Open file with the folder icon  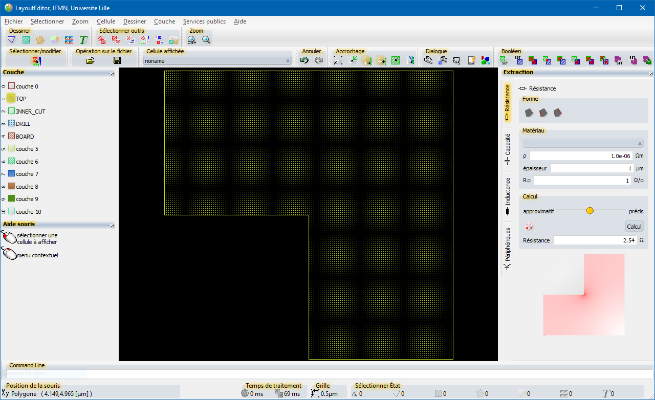(x=91, y=60)
